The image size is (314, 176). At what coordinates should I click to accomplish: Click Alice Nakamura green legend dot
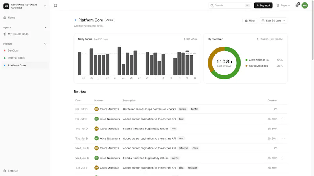tap(246, 60)
